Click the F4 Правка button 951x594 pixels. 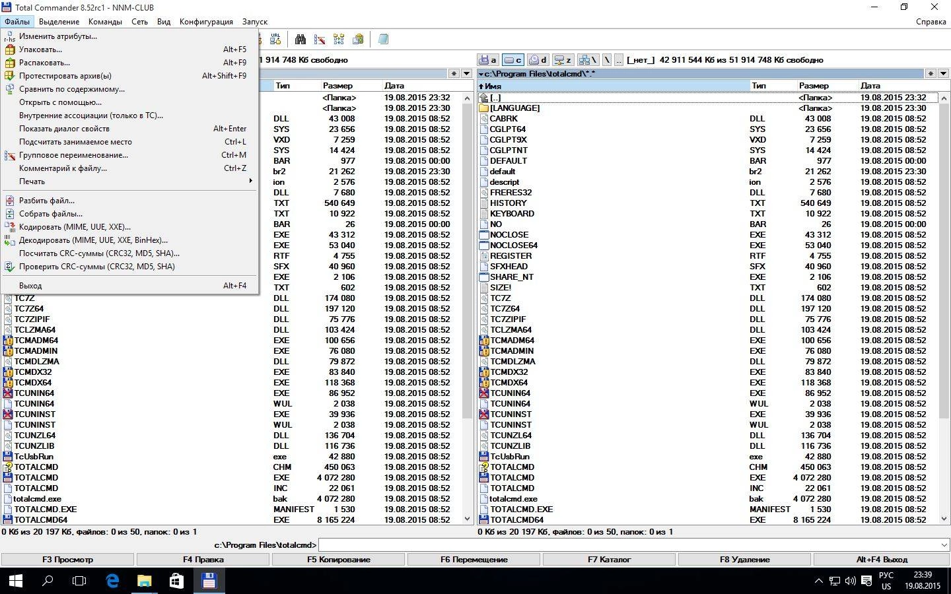click(203, 560)
